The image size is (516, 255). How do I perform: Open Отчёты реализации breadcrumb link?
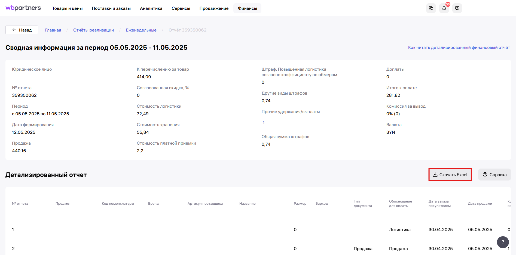click(93, 30)
